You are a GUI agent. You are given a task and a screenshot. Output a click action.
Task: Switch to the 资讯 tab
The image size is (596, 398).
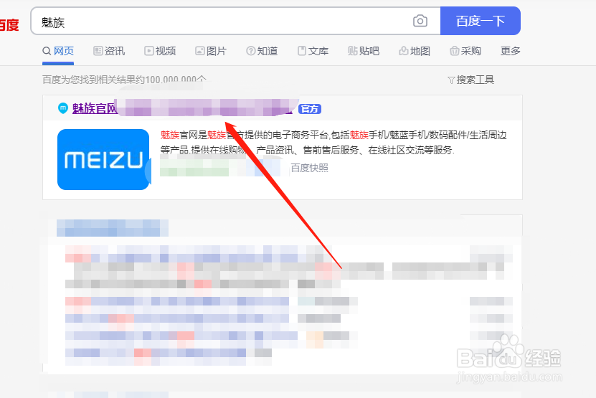[x=109, y=51]
